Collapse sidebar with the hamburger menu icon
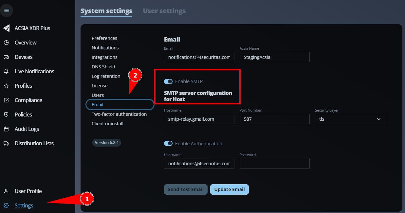The image size is (405, 213). 7,11
